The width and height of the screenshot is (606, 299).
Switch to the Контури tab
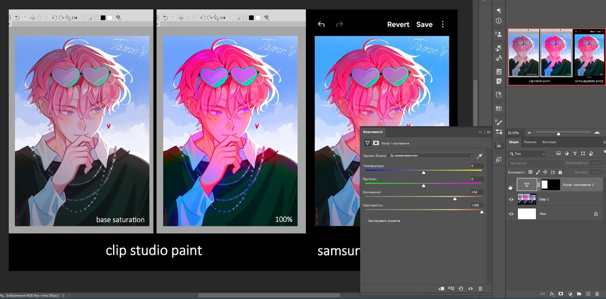pyautogui.click(x=548, y=142)
